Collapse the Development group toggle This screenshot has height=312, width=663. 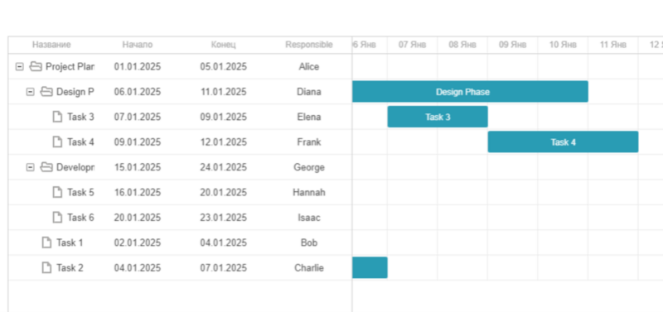(x=30, y=167)
